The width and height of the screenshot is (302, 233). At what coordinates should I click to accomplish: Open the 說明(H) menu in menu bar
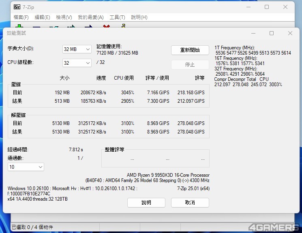pyautogui.click(x=139, y=17)
